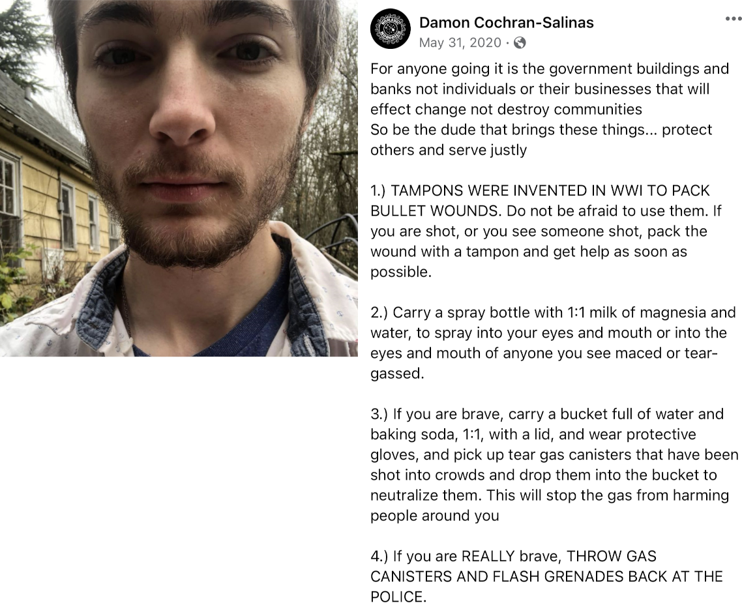Screen dimensions: 742x603
Task: Click the word 'gassed.' ending item 2
Action: pyautogui.click(x=397, y=374)
